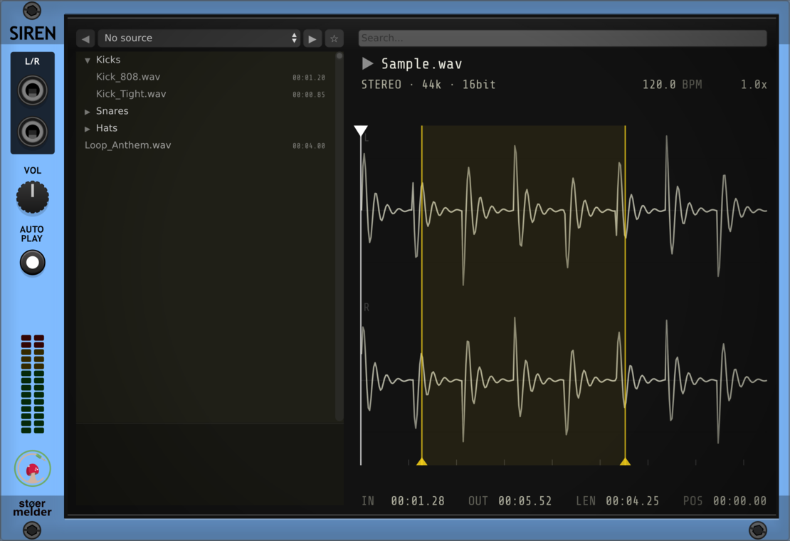Click the yellow loop-in marker triangle
790x541 pixels.
coord(422,461)
